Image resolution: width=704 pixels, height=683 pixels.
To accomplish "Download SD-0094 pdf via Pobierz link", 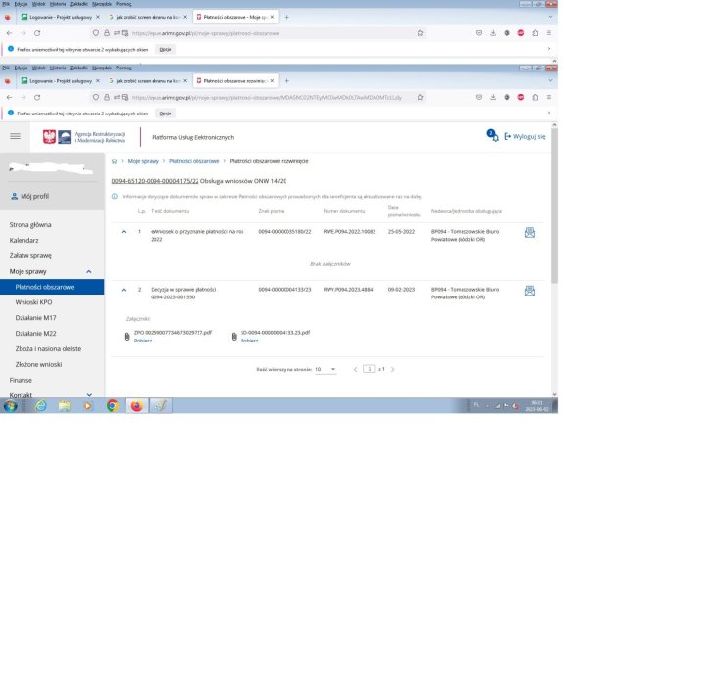I will 248,340.
